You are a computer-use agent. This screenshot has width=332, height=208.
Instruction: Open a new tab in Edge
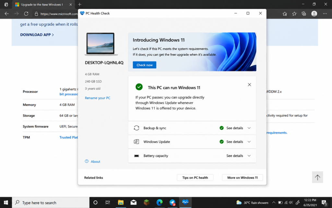tap(80, 5)
